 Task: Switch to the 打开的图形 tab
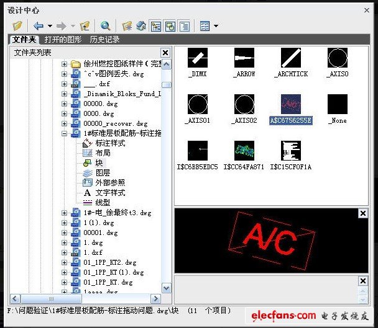tap(63, 40)
